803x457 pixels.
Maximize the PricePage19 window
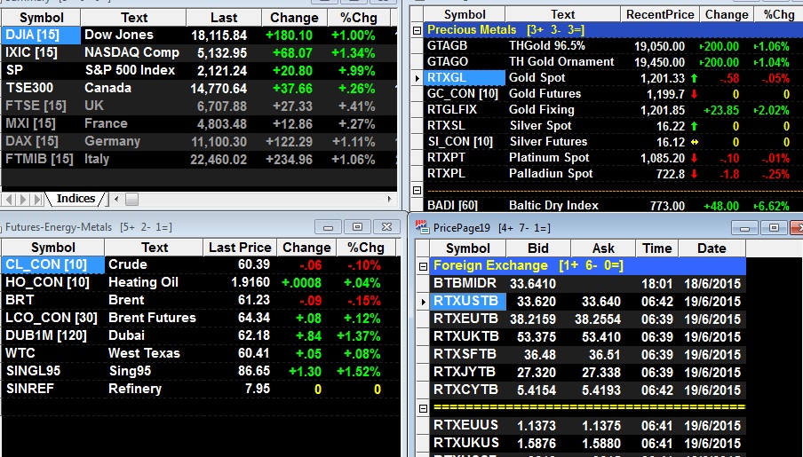click(774, 228)
